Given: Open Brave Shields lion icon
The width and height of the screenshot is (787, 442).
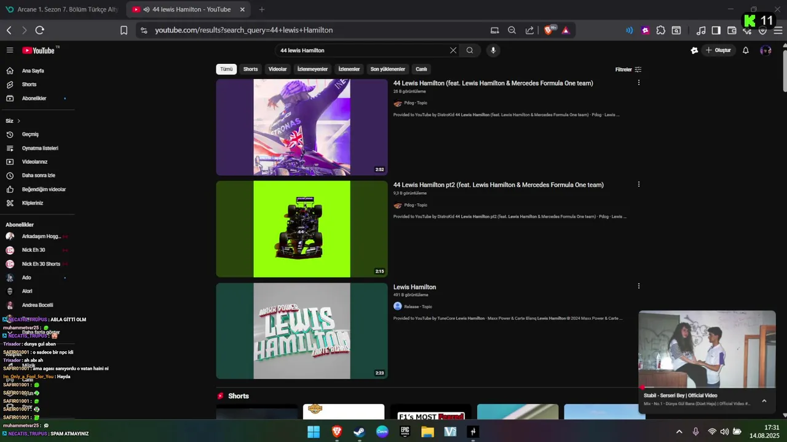Looking at the screenshot, I should (549, 30).
